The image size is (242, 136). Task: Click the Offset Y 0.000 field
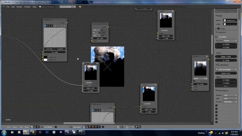click(x=226, y=83)
